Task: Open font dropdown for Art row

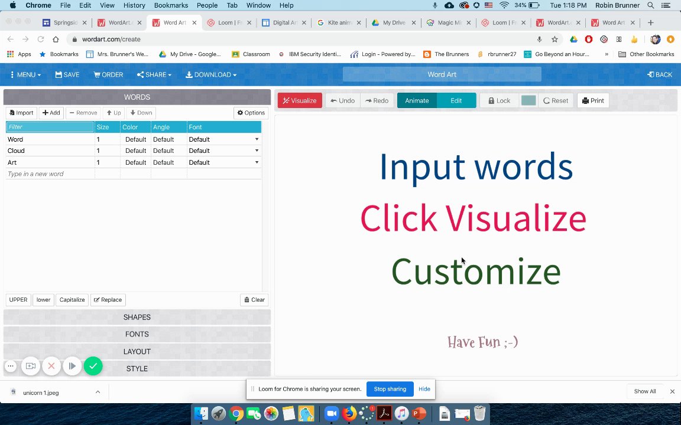Action: 257,162
